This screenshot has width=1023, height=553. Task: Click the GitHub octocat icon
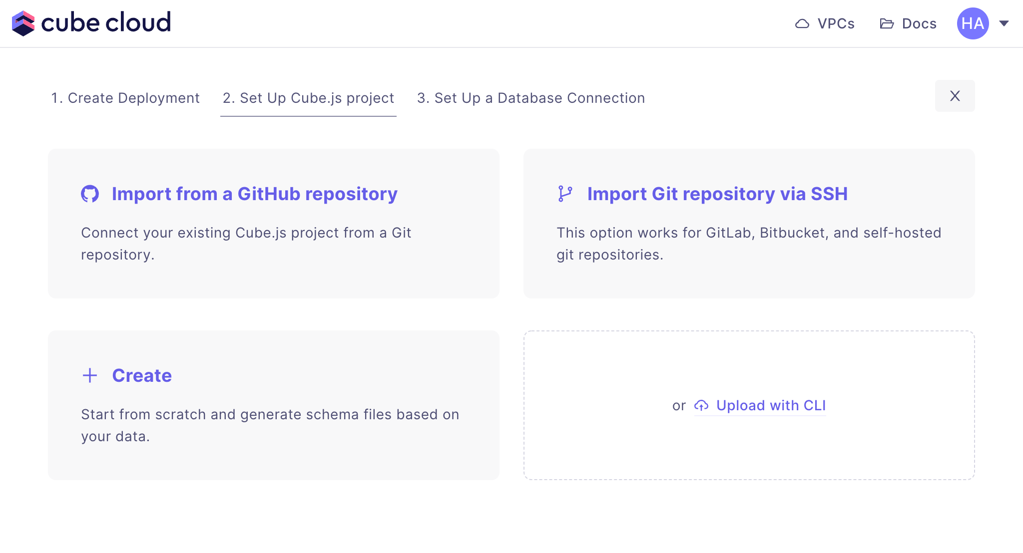(x=90, y=194)
